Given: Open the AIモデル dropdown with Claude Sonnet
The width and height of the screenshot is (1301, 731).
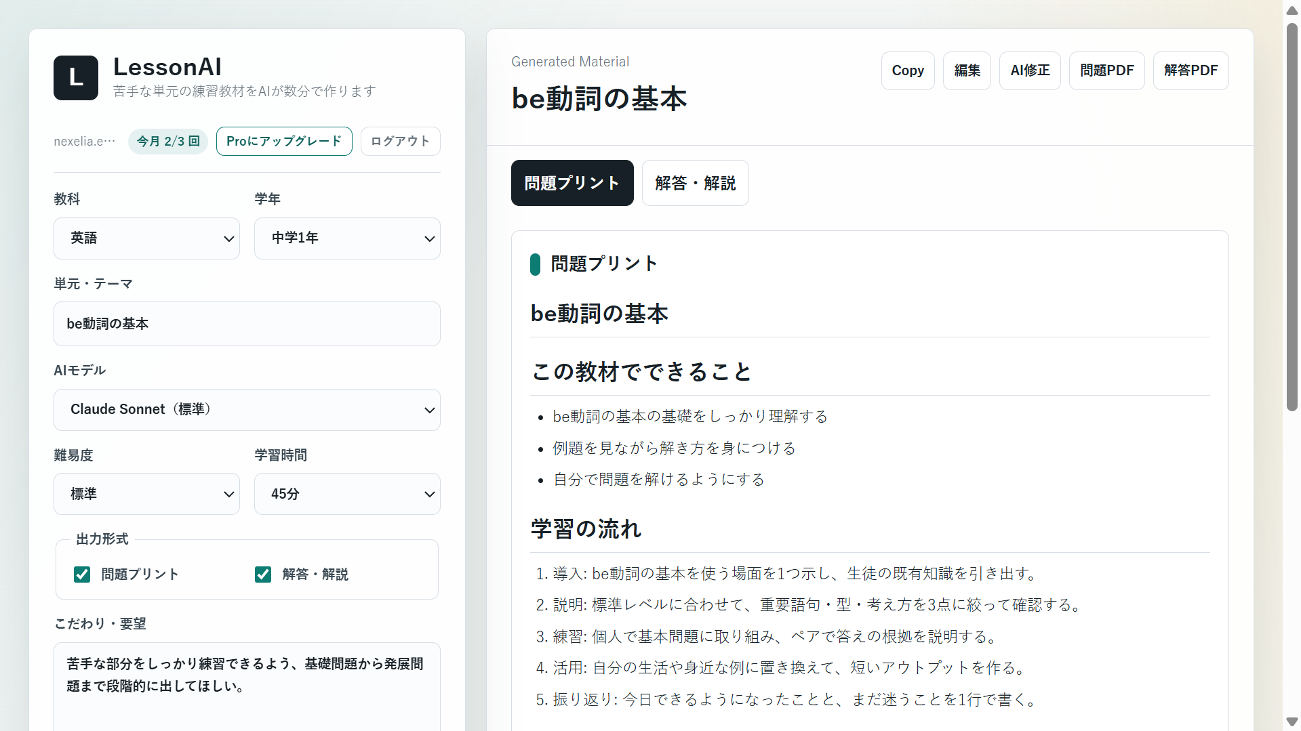Looking at the screenshot, I should pyautogui.click(x=247, y=410).
